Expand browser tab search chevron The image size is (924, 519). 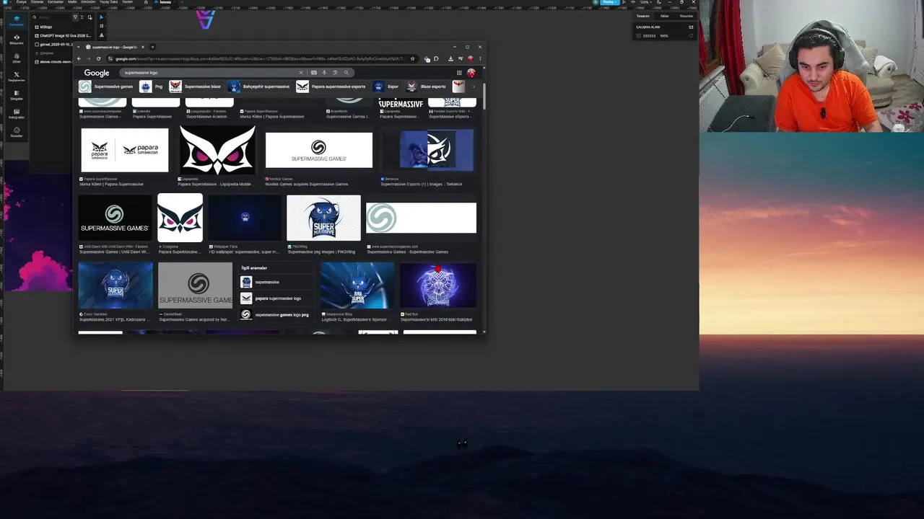pyautogui.click(x=78, y=47)
